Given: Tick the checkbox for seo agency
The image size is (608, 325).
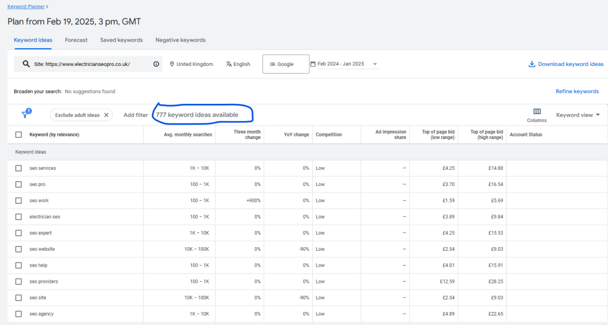Looking at the screenshot, I should pos(18,314).
